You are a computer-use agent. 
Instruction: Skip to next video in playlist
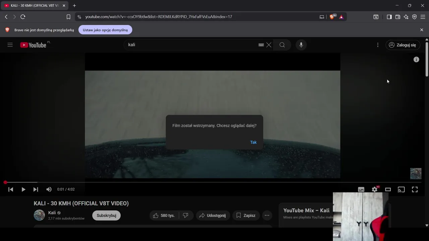tap(36, 189)
